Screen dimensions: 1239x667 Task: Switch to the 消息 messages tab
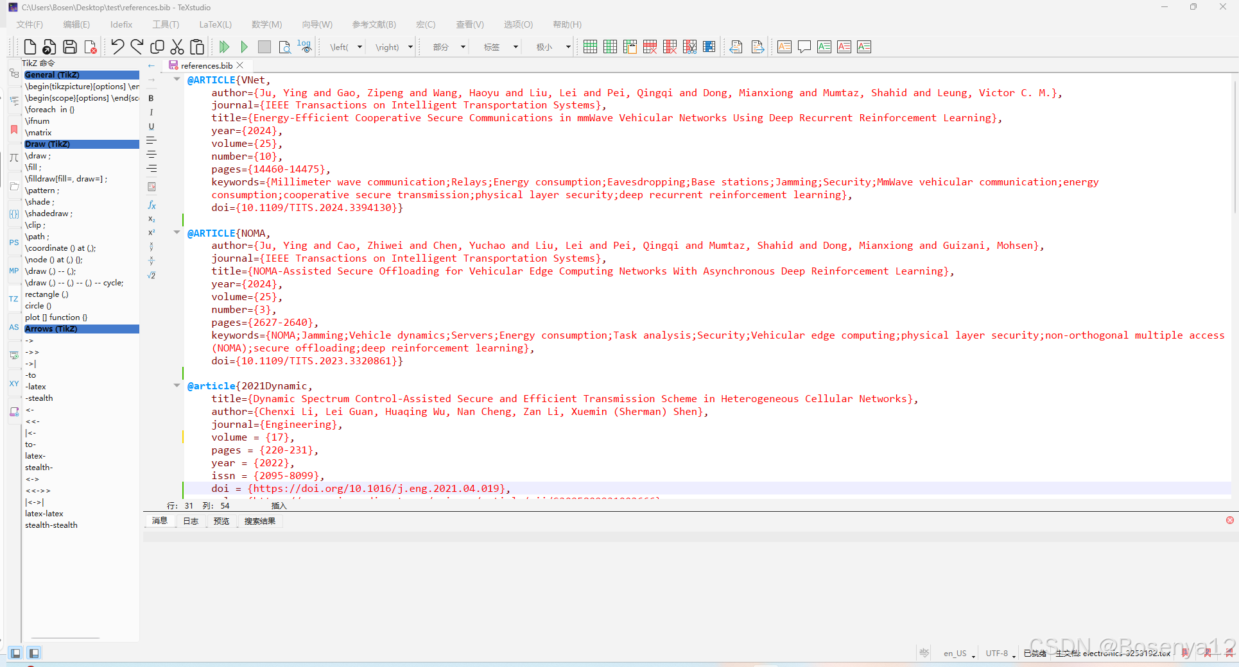click(x=160, y=521)
